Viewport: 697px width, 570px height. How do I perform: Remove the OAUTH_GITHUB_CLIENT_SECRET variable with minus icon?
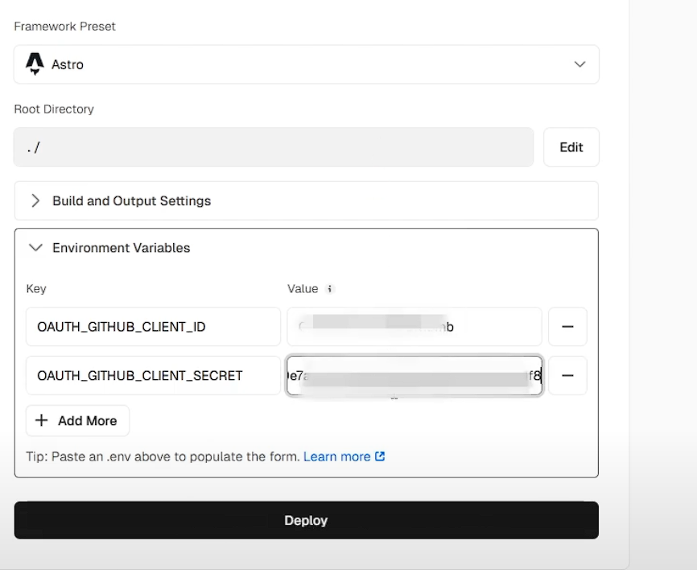click(x=567, y=375)
